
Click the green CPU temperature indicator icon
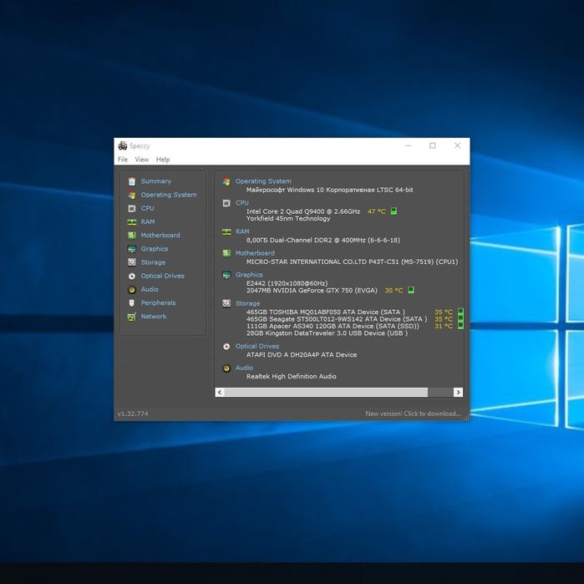point(394,211)
